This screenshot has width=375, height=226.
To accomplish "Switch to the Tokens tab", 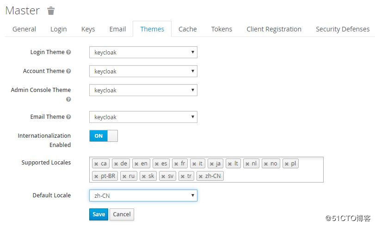I will (x=221, y=29).
